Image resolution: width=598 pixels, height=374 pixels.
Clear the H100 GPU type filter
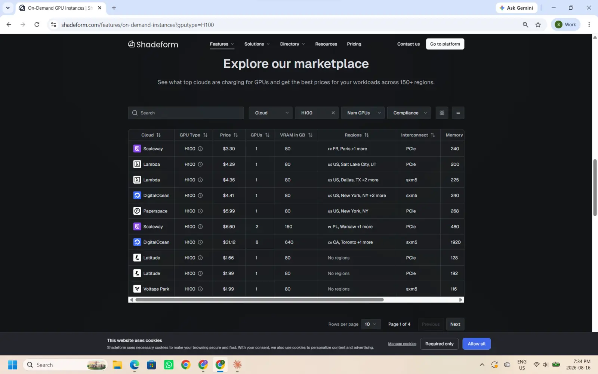[333, 113]
